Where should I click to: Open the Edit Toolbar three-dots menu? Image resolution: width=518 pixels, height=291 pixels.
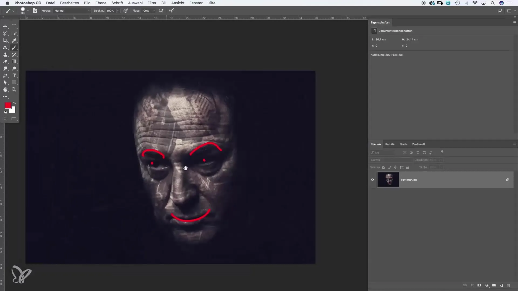[x=5, y=96]
